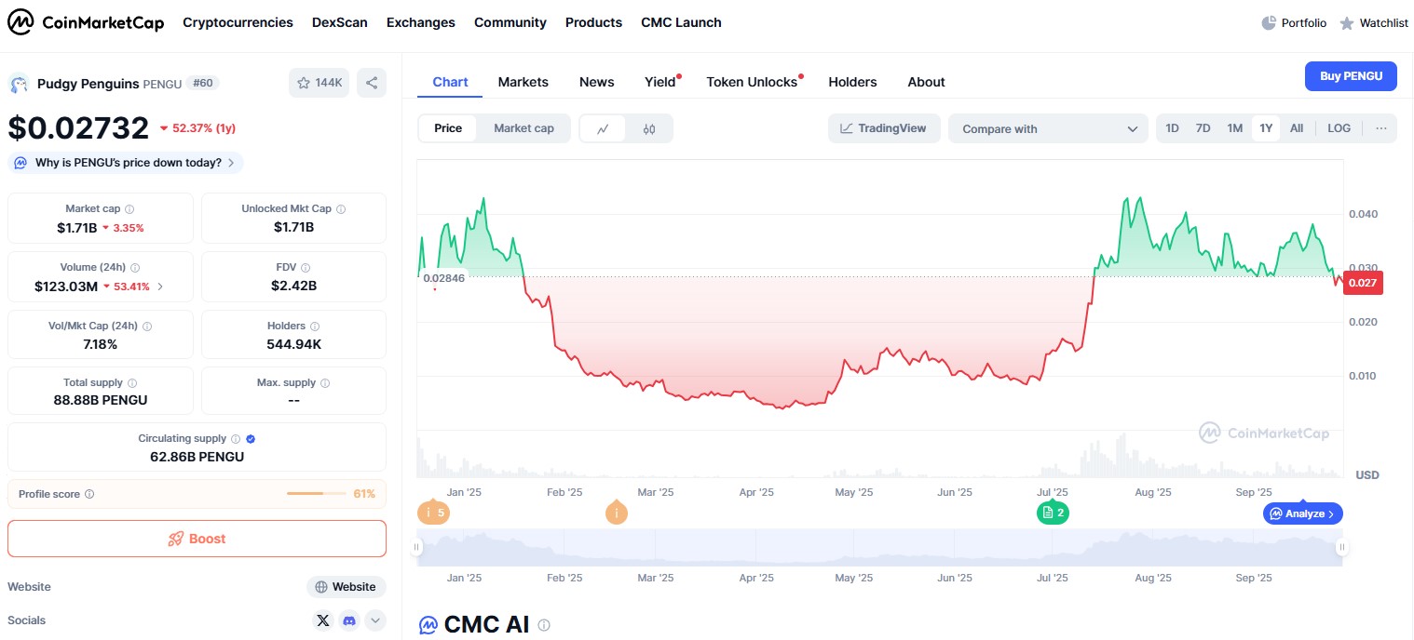Open the X (Twitter) social link
This screenshot has width=1414, height=640.
point(323,620)
